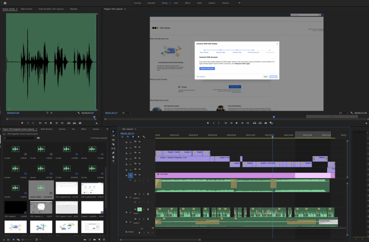This screenshot has height=242, width=369.
Task: Click Overwrite button in Source monitor
Action: pyautogui.click(x=74, y=123)
